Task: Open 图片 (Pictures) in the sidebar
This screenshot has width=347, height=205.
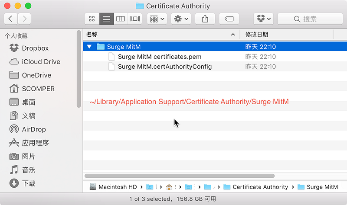Action: (22, 156)
